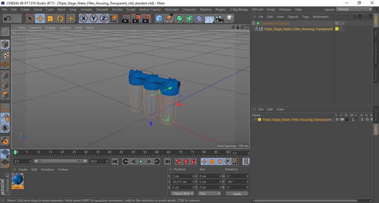The height and width of the screenshot is (203, 379).
Task: Activate the Rotate tool
Action: click(x=60, y=19)
